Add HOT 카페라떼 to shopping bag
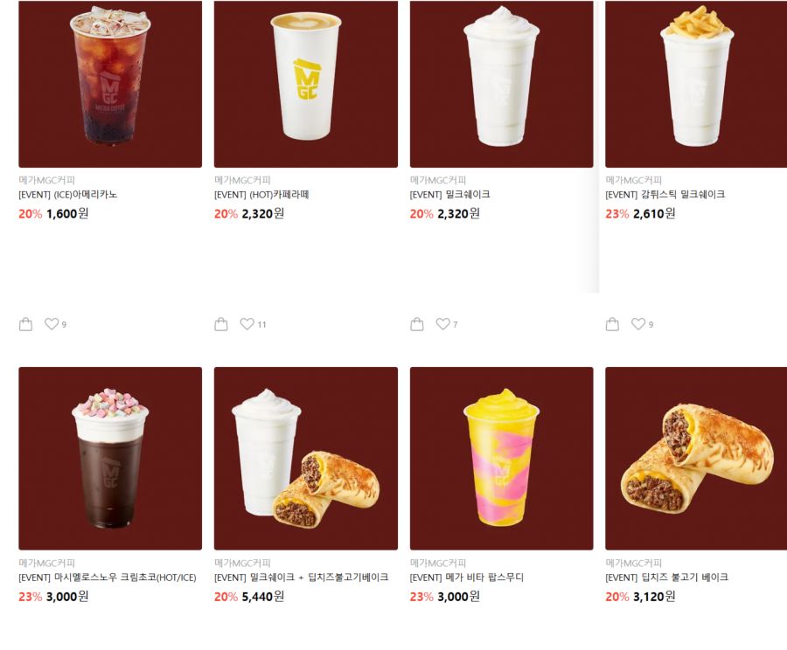Screen dimensions: 787x650 point(221,324)
